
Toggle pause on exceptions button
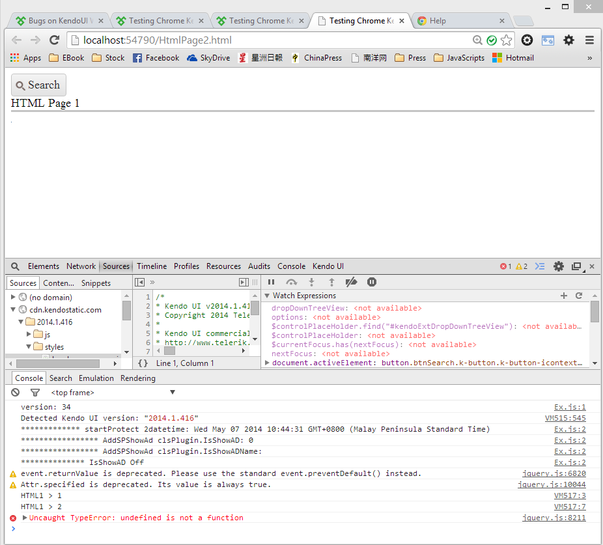[x=372, y=282]
